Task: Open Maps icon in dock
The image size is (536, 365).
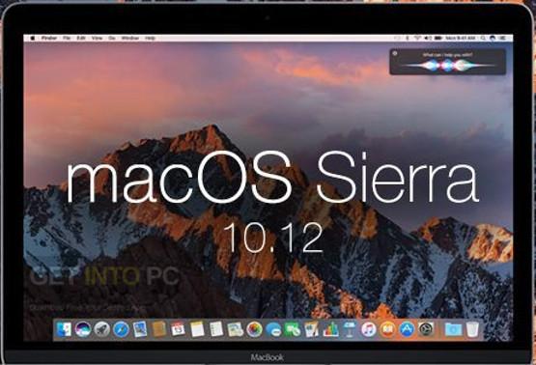Action: tap(236, 329)
